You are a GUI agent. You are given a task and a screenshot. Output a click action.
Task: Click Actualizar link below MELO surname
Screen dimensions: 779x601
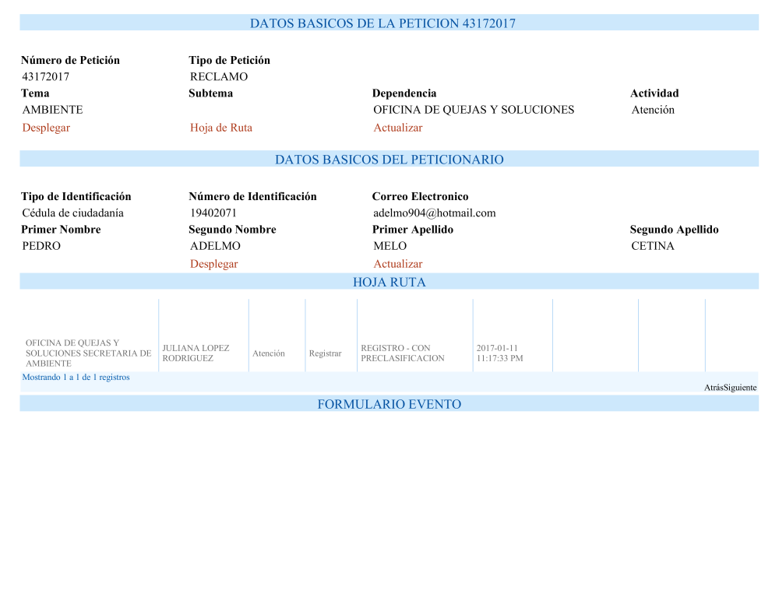(x=397, y=264)
